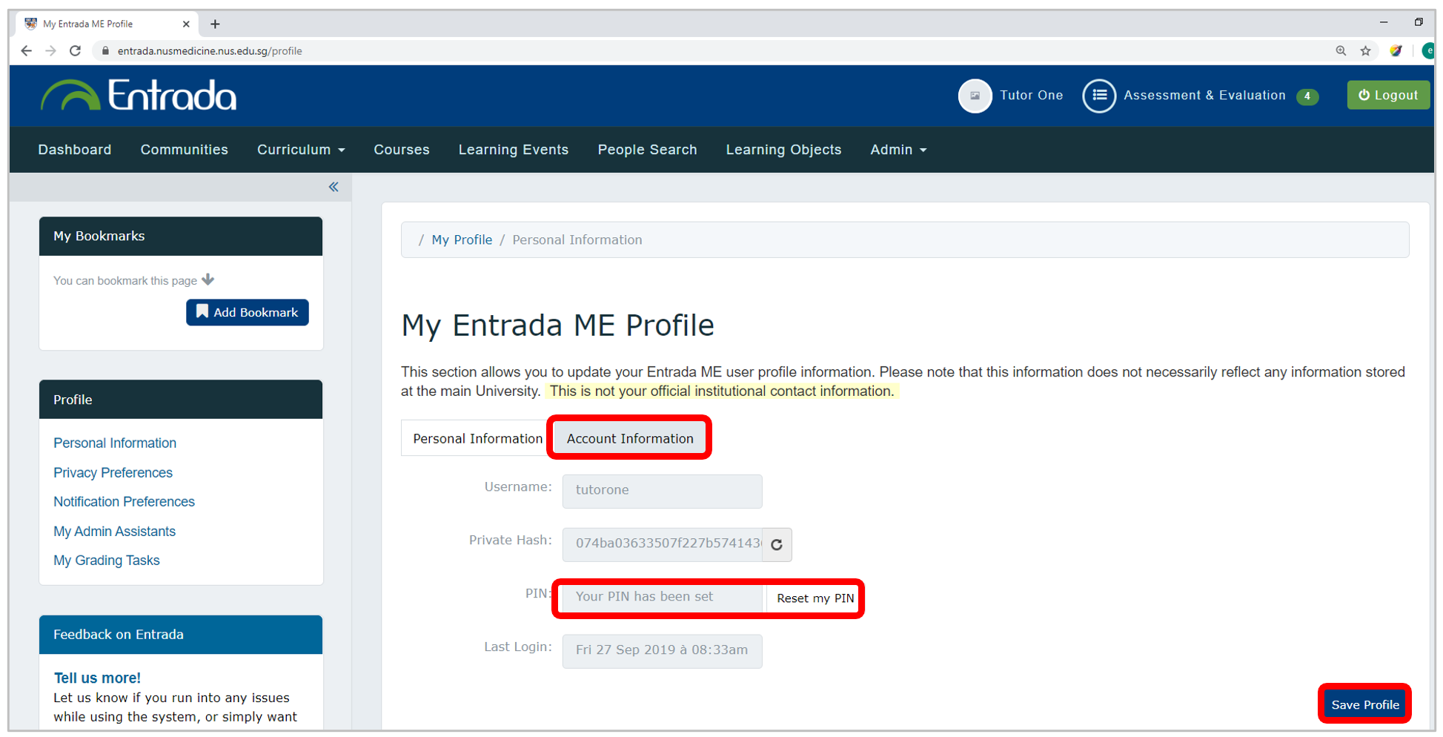The image size is (1443, 737).
Task: Open Tutor One account link
Action: coord(1031,96)
